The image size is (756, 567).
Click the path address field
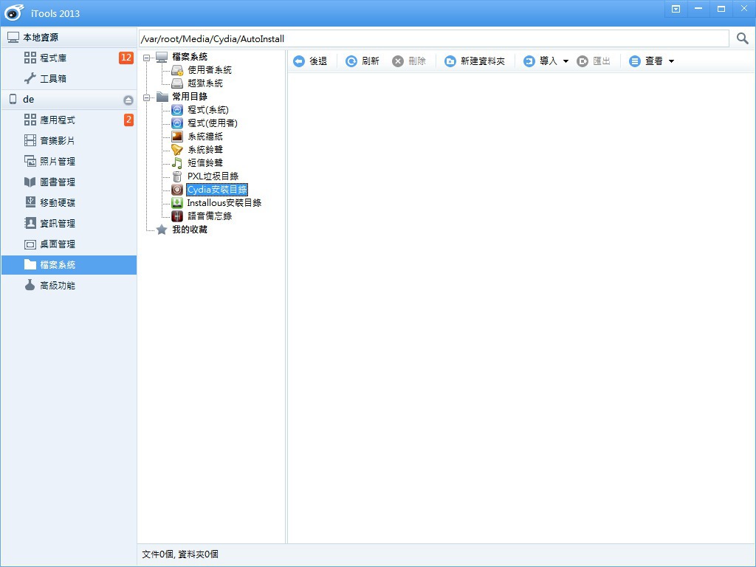pos(434,38)
